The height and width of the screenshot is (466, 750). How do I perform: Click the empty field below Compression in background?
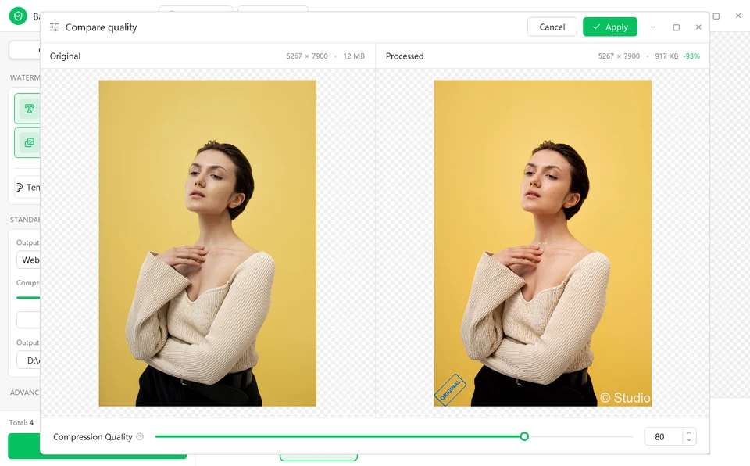pos(28,320)
